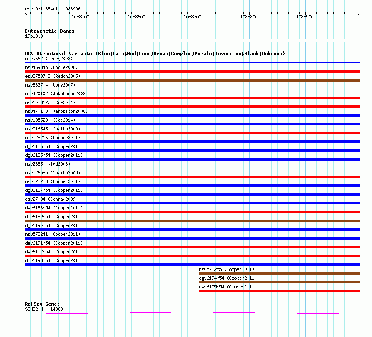
Task: Click the brown bar under esv2758743
Action: tap(192, 80)
